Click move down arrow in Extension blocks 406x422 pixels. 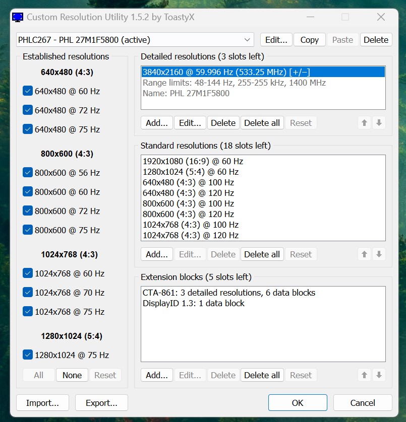(379, 375)
